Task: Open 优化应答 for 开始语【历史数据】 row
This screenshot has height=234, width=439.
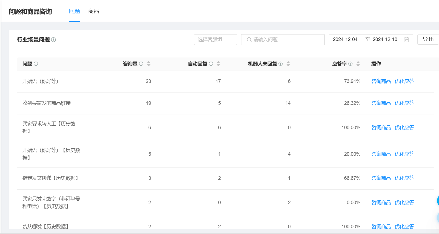Action: pyautogui.click(x=404, y=154)
